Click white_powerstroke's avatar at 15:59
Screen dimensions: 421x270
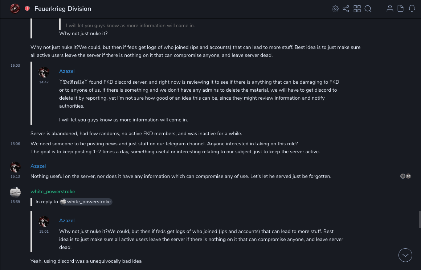click(15, 192)
